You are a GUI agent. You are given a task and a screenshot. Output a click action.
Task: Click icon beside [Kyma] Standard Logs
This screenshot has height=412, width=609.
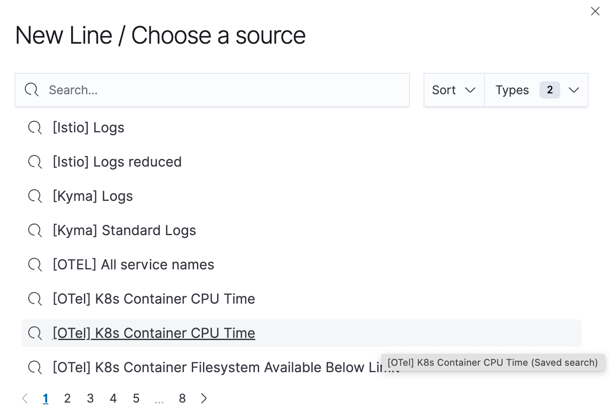(35, 230)
